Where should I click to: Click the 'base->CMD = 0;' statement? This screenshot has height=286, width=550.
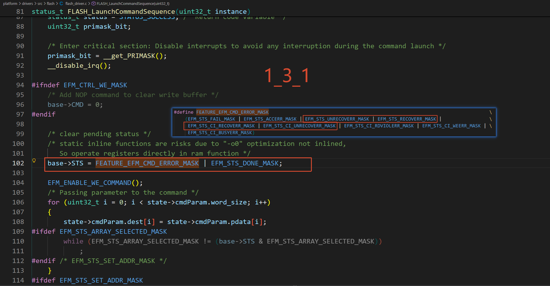tap(75, 105)
